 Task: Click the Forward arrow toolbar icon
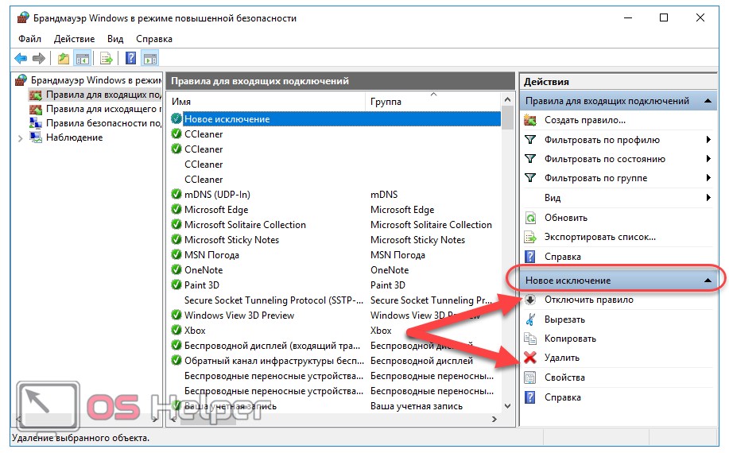click(38, 58)
